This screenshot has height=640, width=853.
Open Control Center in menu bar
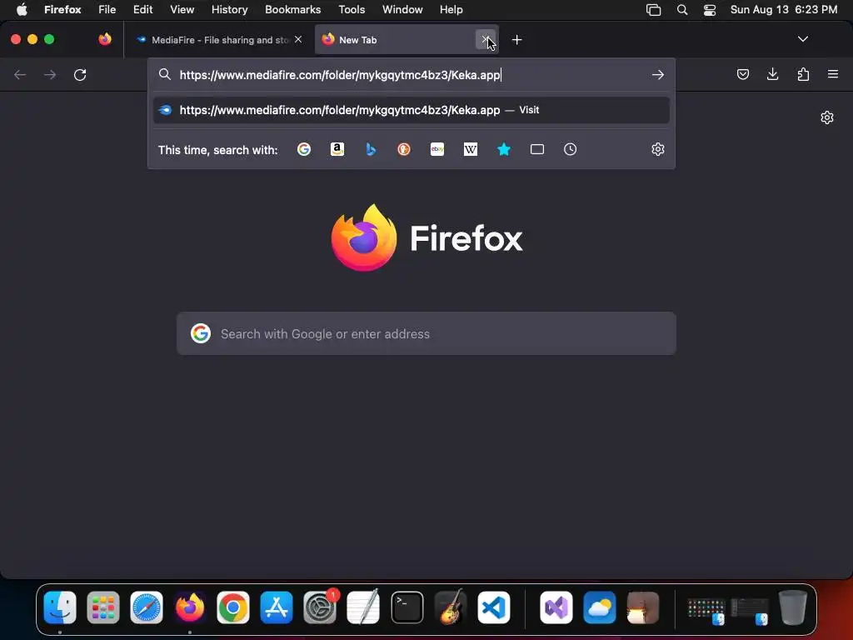(710, 10)
